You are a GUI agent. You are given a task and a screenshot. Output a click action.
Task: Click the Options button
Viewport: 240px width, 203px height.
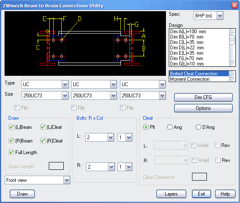click(x=203, y=108)
